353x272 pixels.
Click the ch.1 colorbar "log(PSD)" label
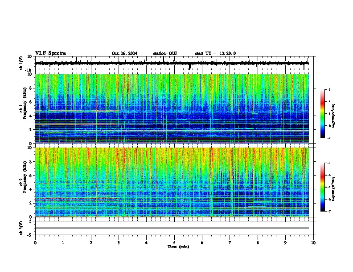334,116
